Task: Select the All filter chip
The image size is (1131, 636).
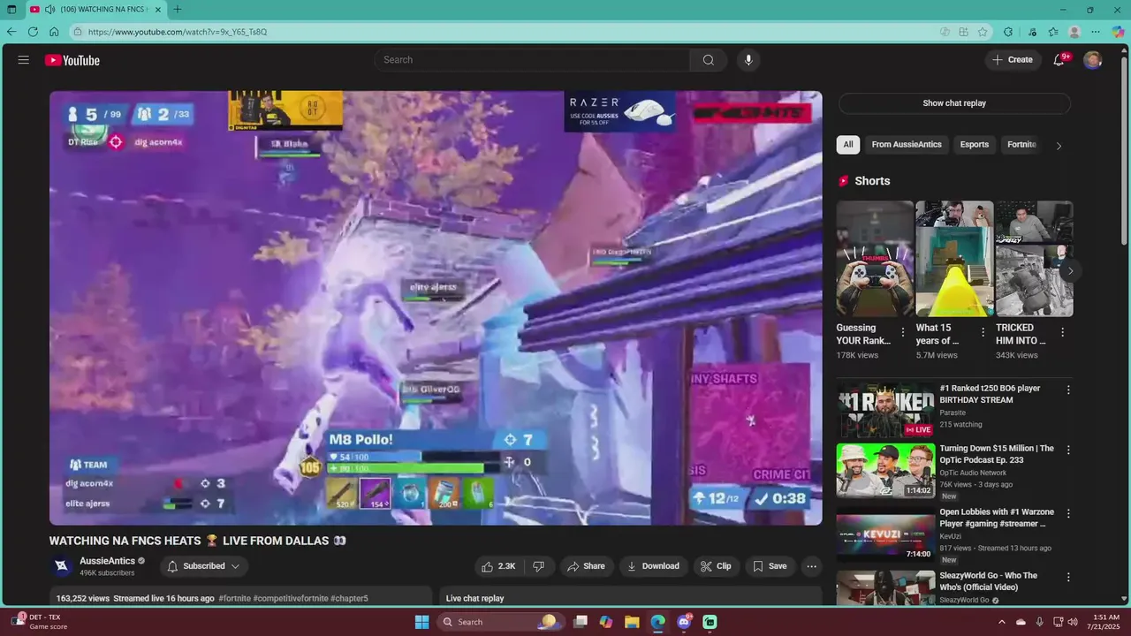Action: 848,144
